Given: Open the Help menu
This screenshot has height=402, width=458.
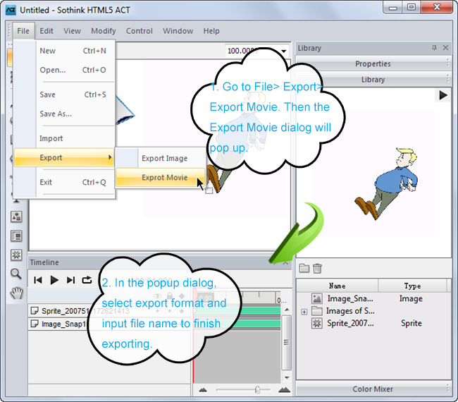Looking at the screenshot, I should [x=211, y=31].
